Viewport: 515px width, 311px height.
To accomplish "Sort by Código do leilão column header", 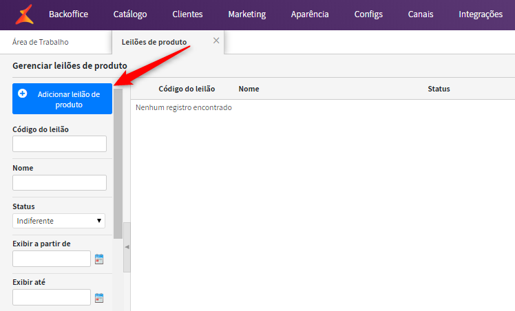I will click(x=187, y=89).
